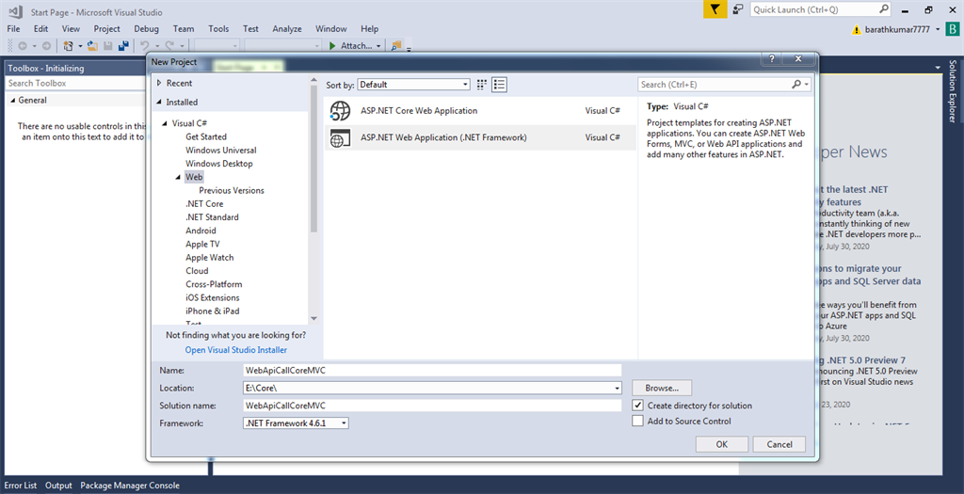The height and width of the screenshot is (494, 964).
Task: Open the yellow notifications flag icon
Action: pos(715,9)
